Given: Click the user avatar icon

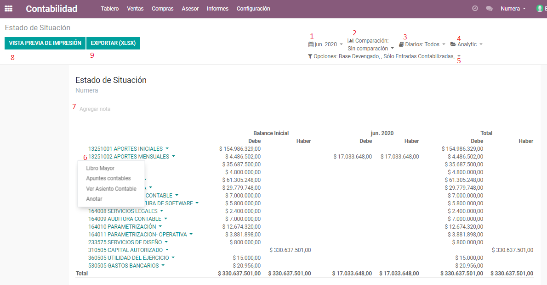Looking at the screenshot, I should 540,8.
